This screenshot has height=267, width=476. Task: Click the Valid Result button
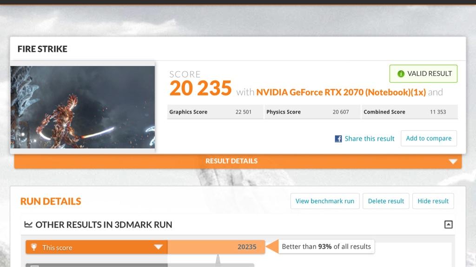click(x=423, y=73)
